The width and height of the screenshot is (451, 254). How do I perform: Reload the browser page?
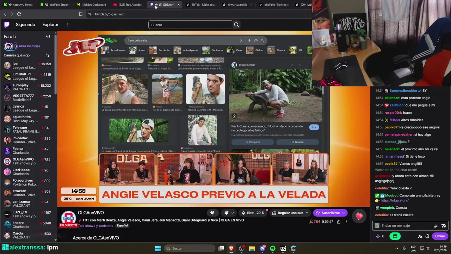click(x=19, y=14)
